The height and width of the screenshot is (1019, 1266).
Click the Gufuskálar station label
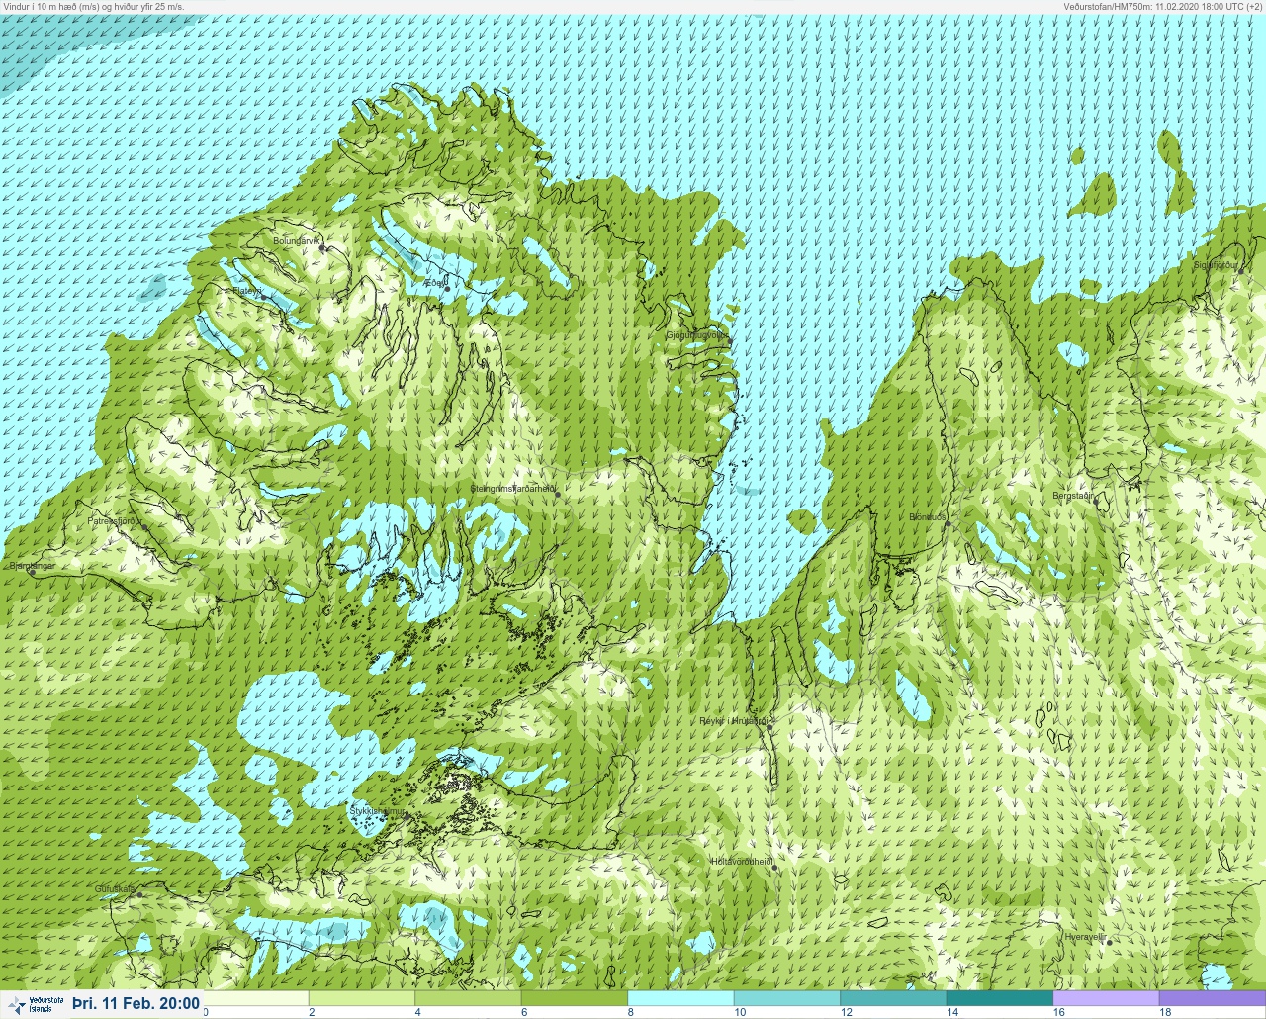point(115,888)
